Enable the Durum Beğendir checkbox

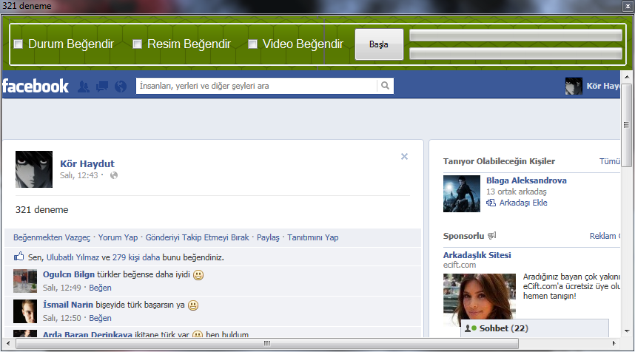tap(19, 44)
